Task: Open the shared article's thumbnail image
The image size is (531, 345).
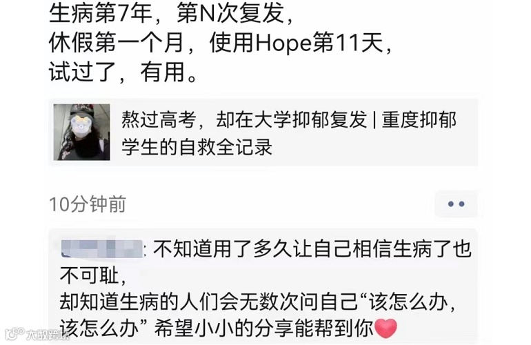Action: pos(81,132)
